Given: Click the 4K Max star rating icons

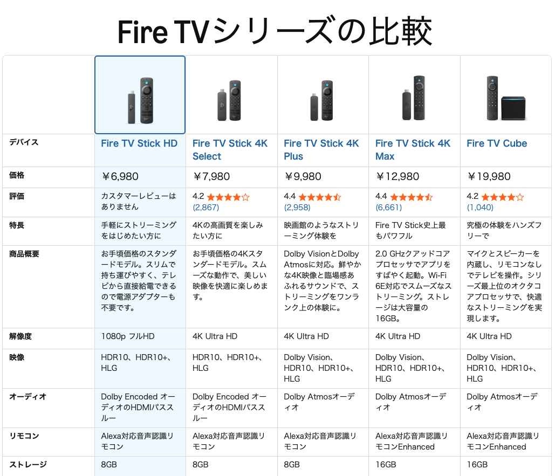Looking at the screenshot, I should point(411,197).
